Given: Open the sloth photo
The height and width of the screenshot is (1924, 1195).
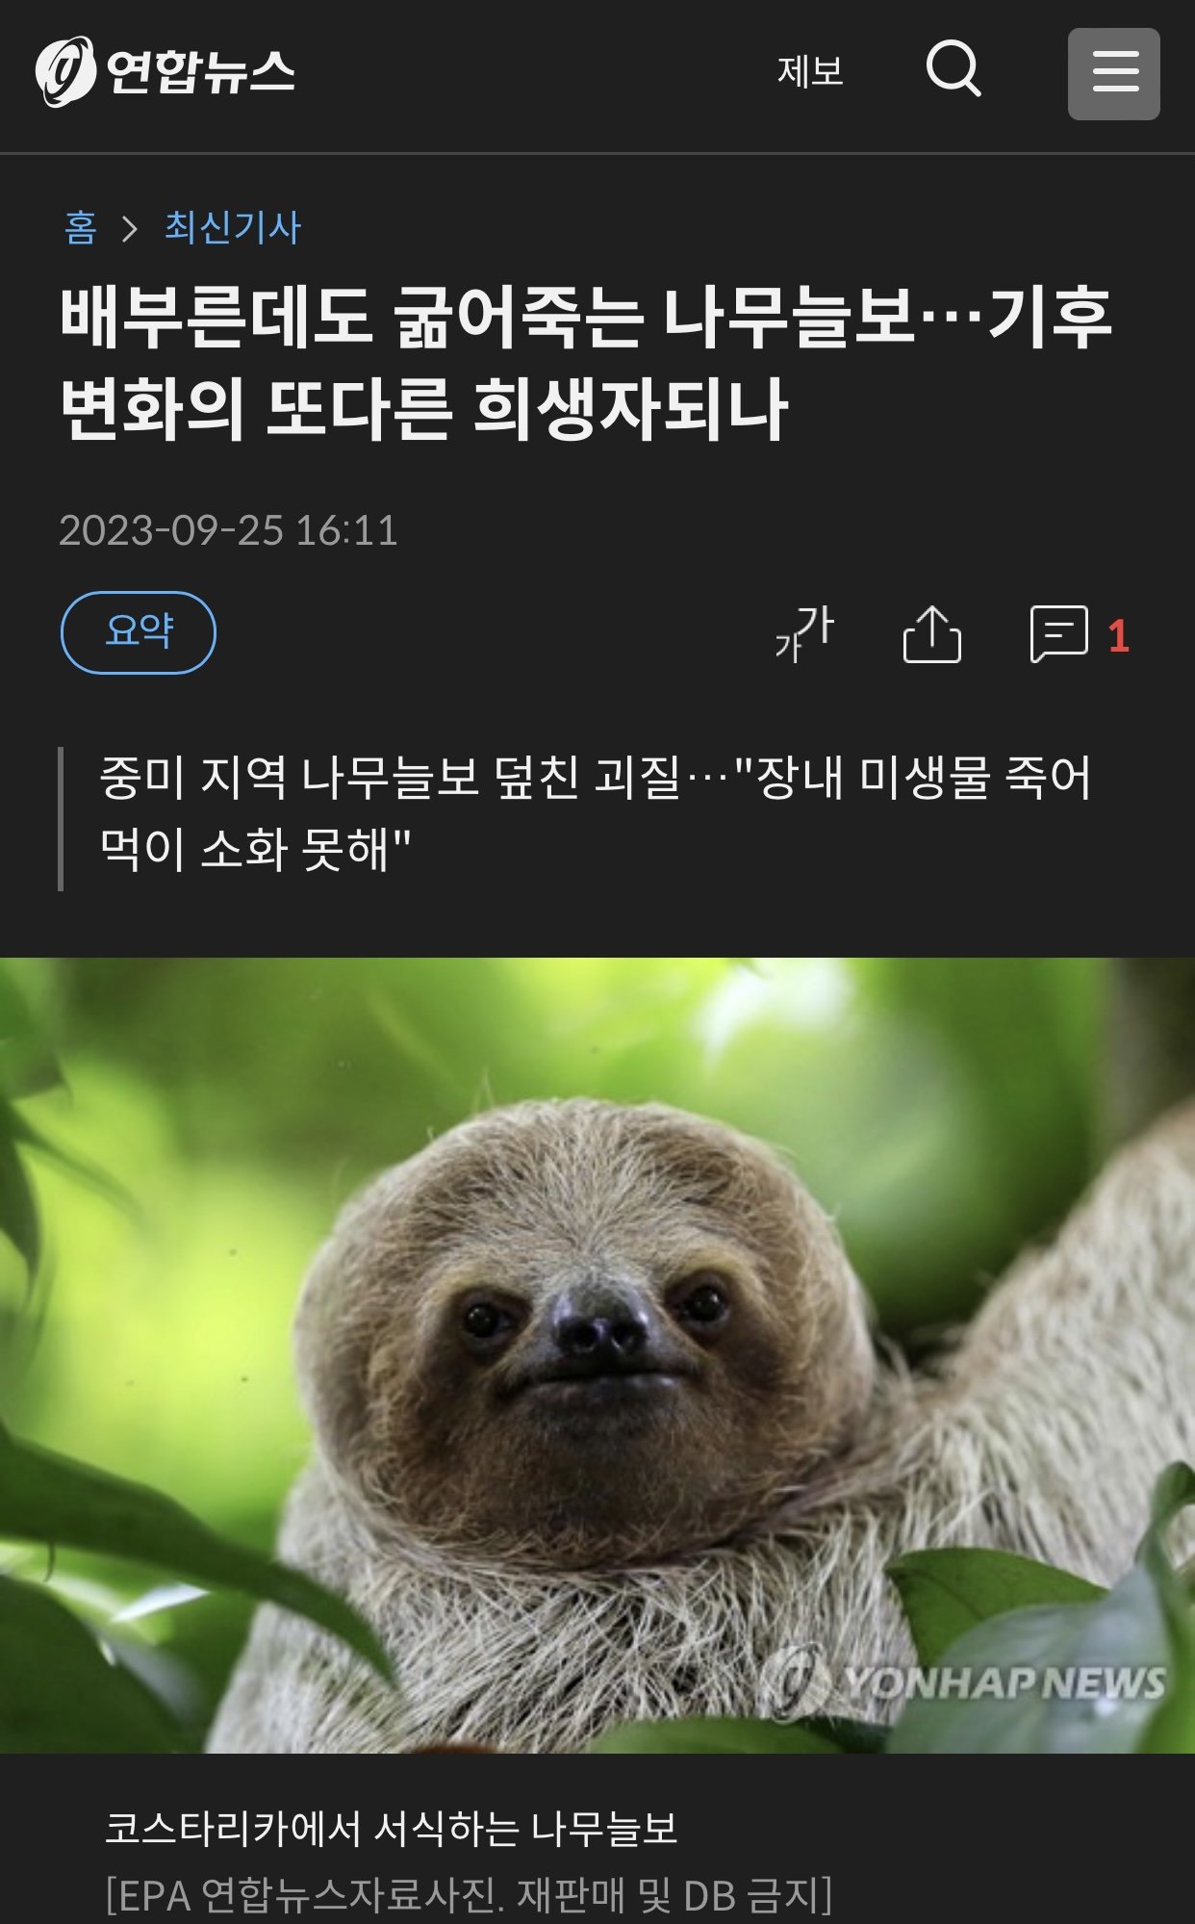Looking at the screenshot, I should click(597, 1354).
